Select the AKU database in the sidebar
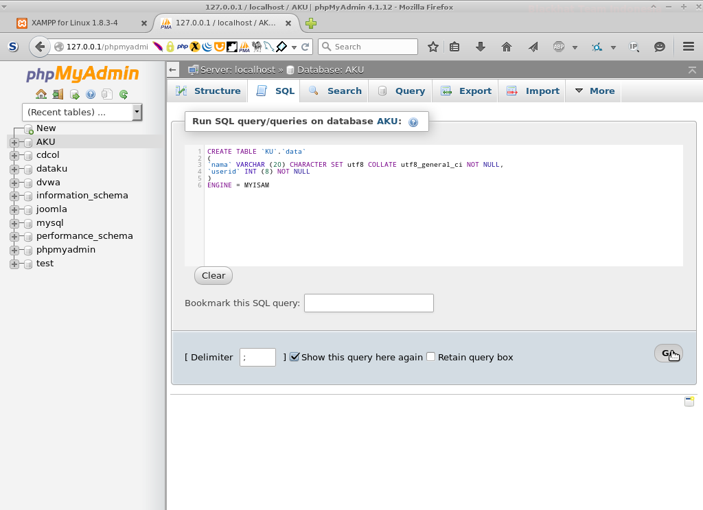703x510 pixels. tap(45, 141)
